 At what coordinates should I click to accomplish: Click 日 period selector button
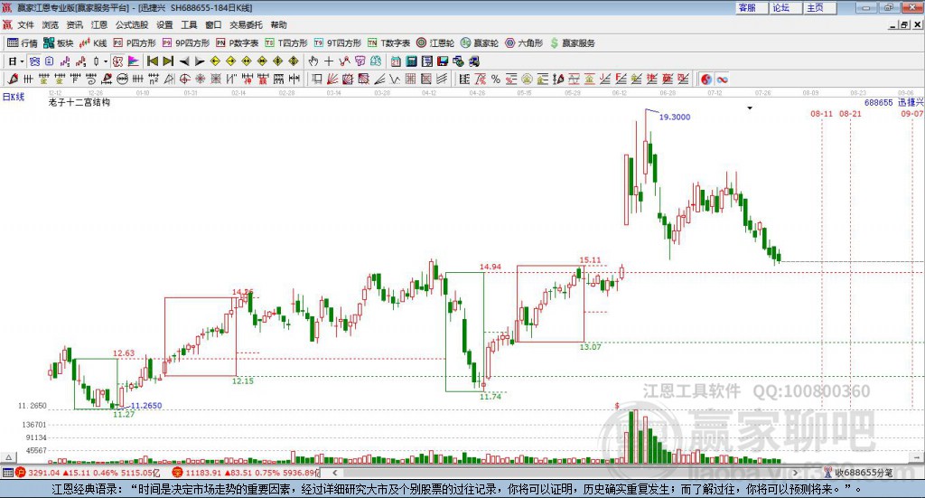pyautogui.click(x=12, y=61)
